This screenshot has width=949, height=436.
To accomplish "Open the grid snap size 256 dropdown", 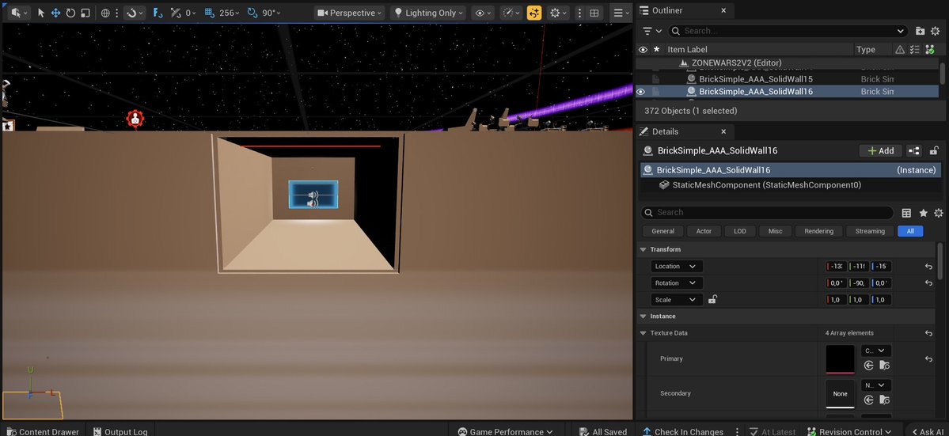I will pos(230,13).
